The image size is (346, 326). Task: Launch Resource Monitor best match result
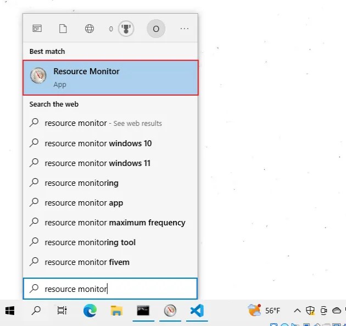coord(110,78)
